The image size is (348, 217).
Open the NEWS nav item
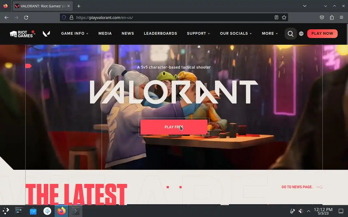tap(128, 33)
